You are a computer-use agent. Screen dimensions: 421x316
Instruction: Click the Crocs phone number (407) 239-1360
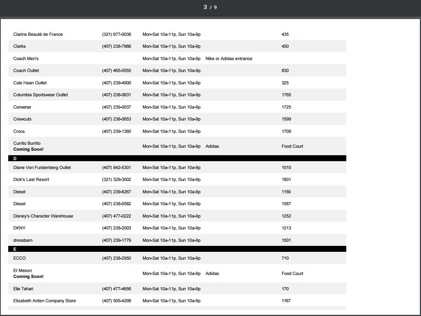[117, 131]
